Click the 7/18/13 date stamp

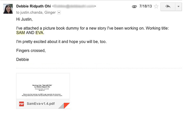(x=145, y=6)
